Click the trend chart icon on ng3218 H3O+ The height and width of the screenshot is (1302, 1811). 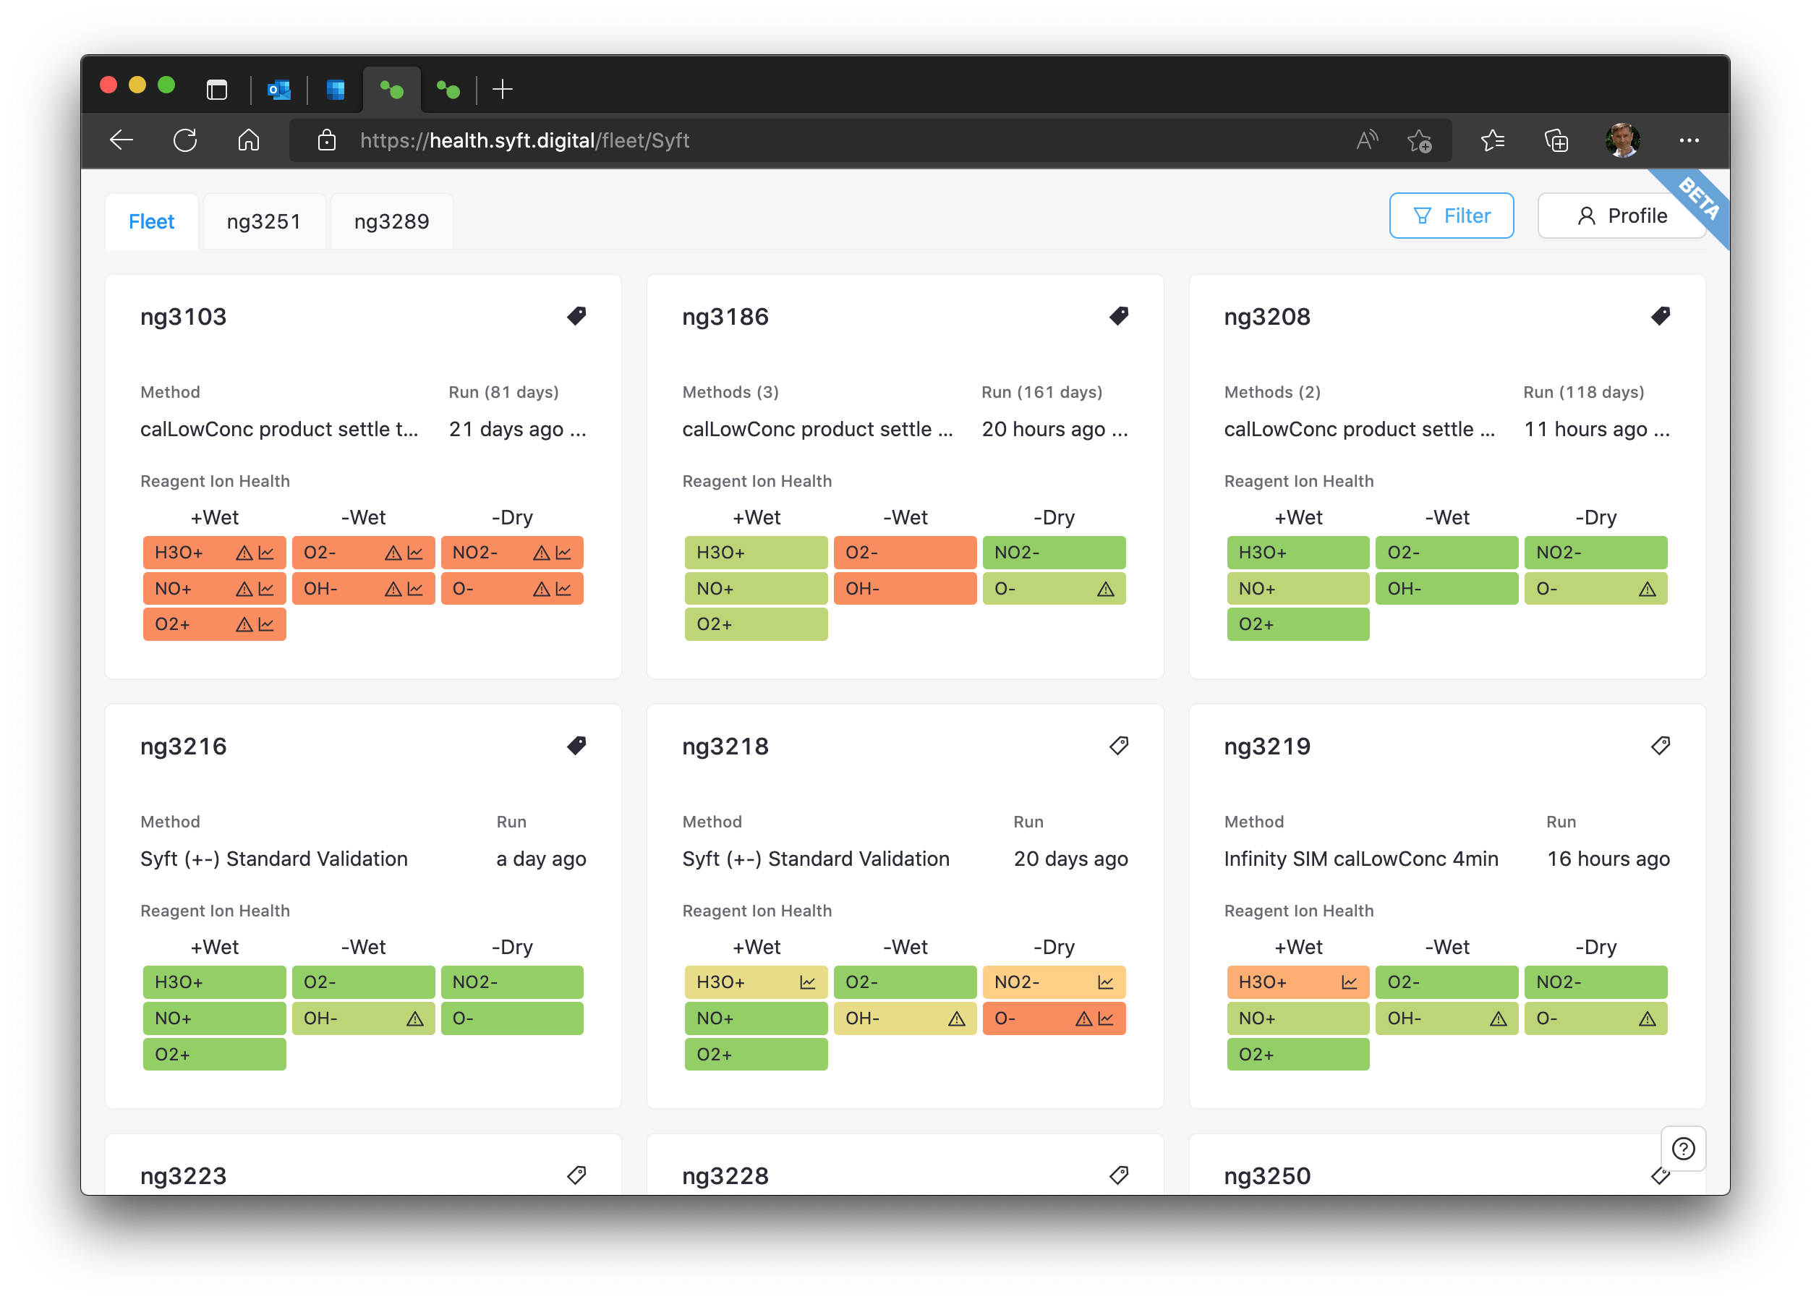[x=807, y=982]
